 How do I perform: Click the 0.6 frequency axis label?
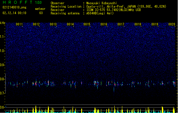point(3,107)
